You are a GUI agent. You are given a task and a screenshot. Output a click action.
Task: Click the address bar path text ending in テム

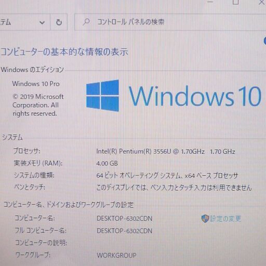[5, 22]
